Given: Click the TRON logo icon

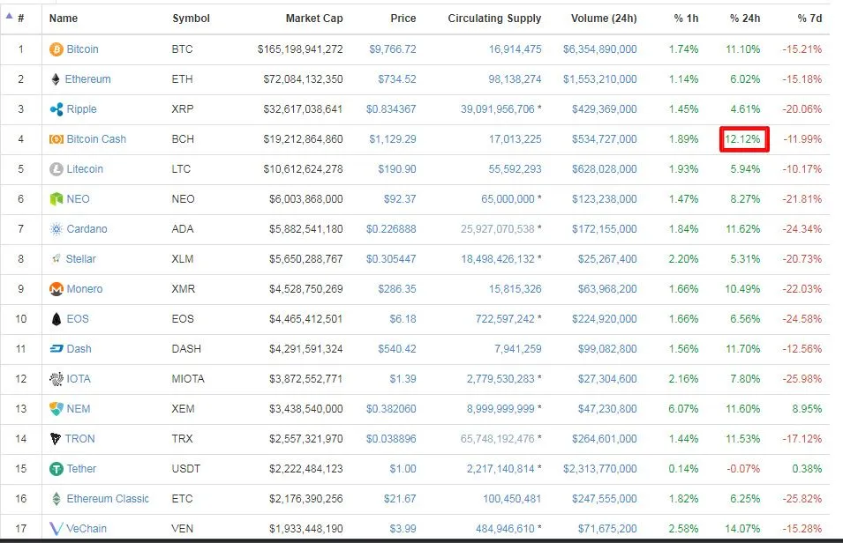Looking at the screenshot, I should [56, 439].
